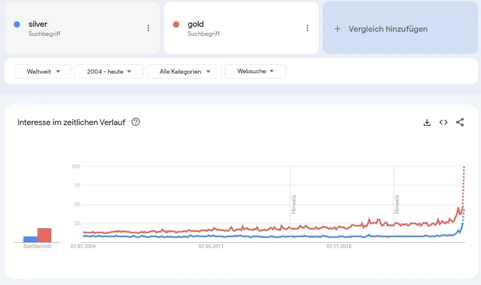Click the first Hinweis marker on timeline

click(x=293, y=204)
